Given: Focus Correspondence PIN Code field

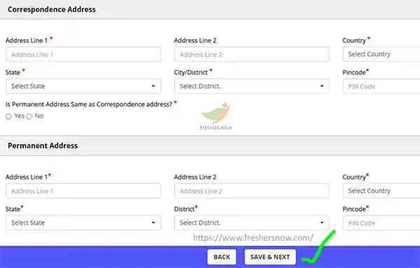Looking at the screenshot, I should click(381, 86).
